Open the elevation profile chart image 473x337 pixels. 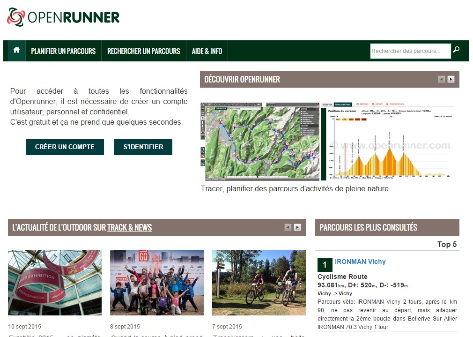click(x=387, y=141)
